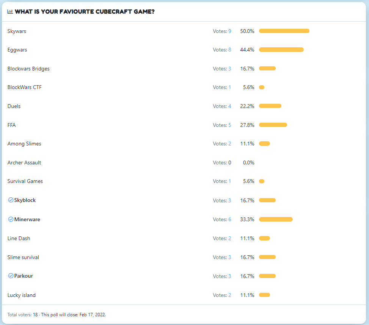Open the Duels votes count link
Viewport: 369px width, 325px height.
(222, 106)
